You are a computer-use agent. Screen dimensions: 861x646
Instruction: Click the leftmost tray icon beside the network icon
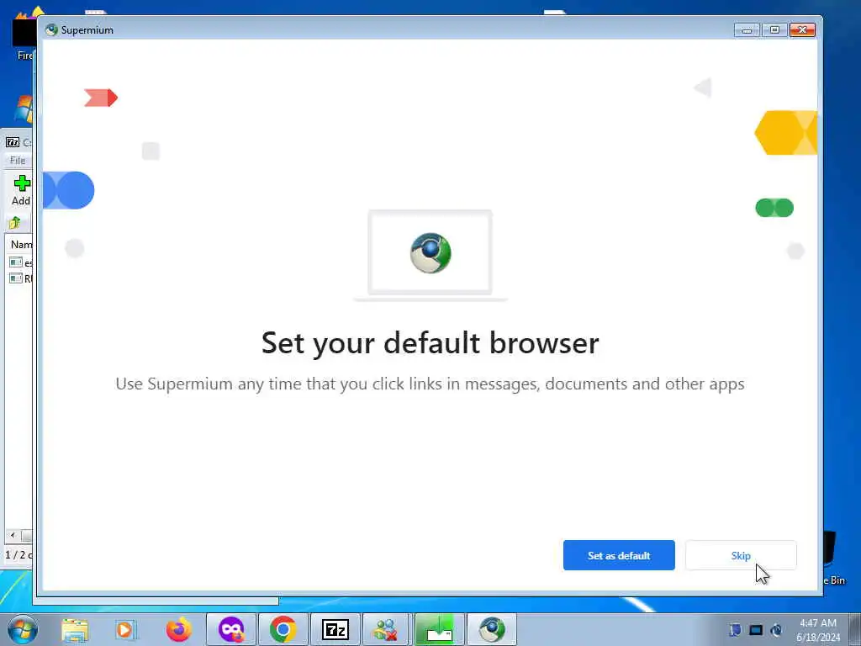coord(735,629)
